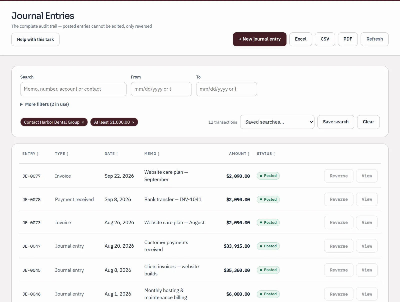Reverse entry JE-0047
This screenshot has height=302, width=400.
point(339,246)
